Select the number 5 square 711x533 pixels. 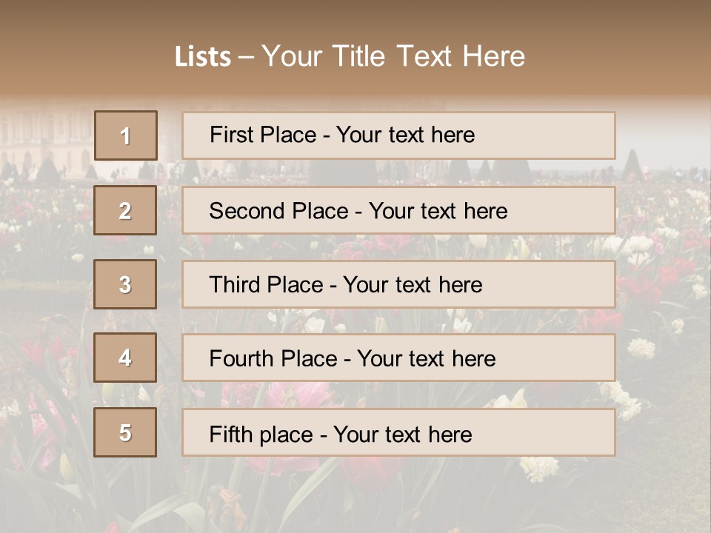coord(125,432)
